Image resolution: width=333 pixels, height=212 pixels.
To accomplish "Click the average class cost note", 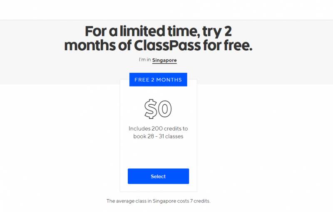I will click(x=158, y=201).
